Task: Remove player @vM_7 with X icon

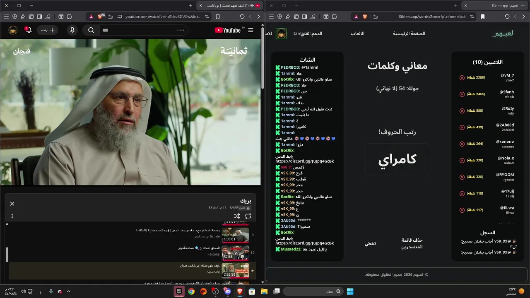Action: [462, 77]
